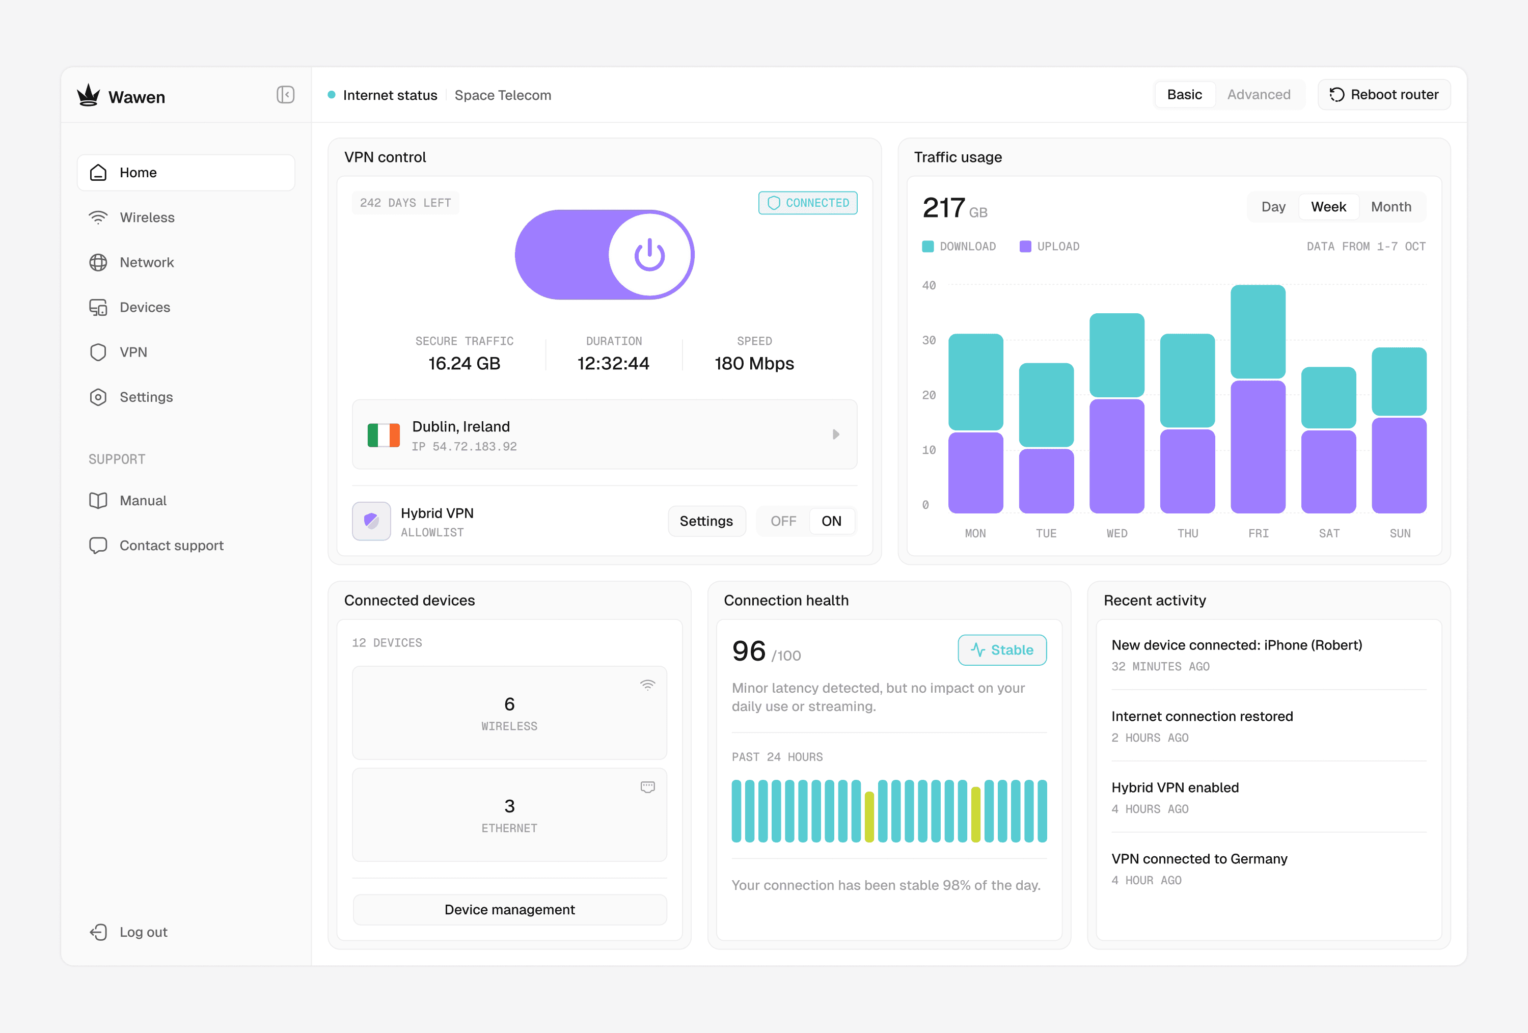Viewport: 1528px width, 1033px height.
Task: Switch traffic usage to Month tab
Action: click(x=1390, y=207)
